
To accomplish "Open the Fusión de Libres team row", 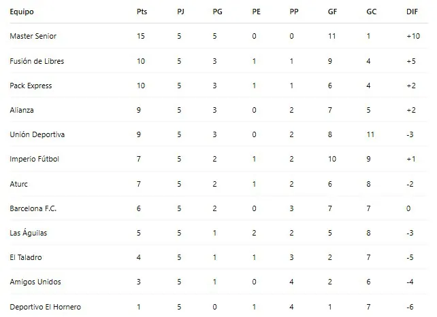I will 37,61.
